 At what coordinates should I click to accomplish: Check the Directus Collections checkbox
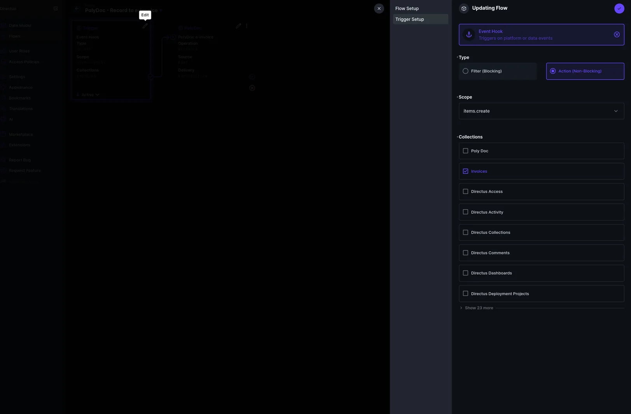pyautogui.click(x=465, y=232)
